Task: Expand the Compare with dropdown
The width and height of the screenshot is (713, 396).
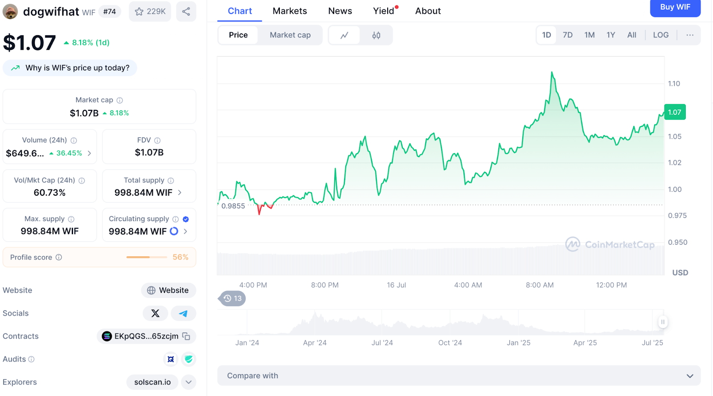Action: pos(459,376)
